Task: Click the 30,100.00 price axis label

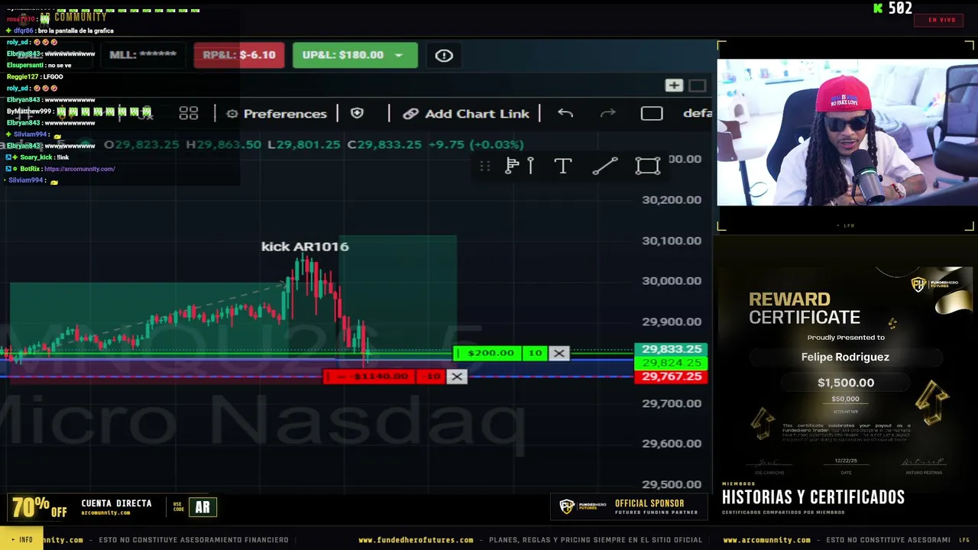Action: coord(672,241)
